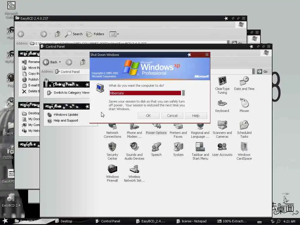The height and width of the screenshot is (225, 300).
Task: Open Power Options applet
Action: pos(156,130)
